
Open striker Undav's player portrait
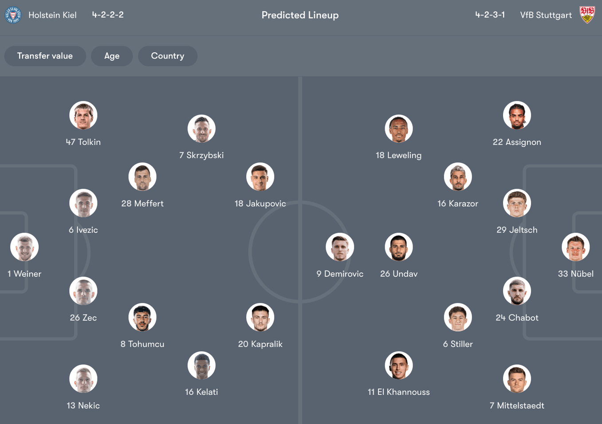pyautogui.click(x=398, y=247)
